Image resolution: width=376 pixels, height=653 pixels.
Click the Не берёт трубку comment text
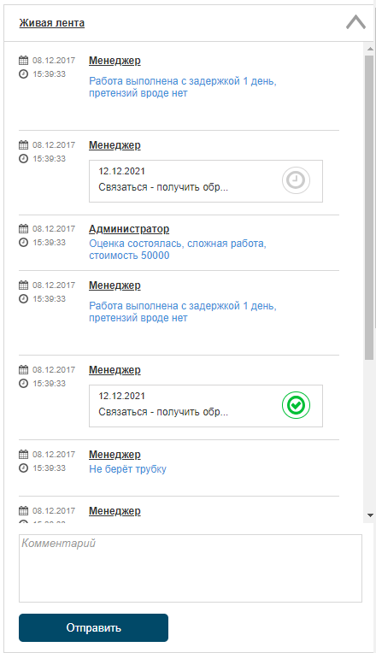click(127, 469)
